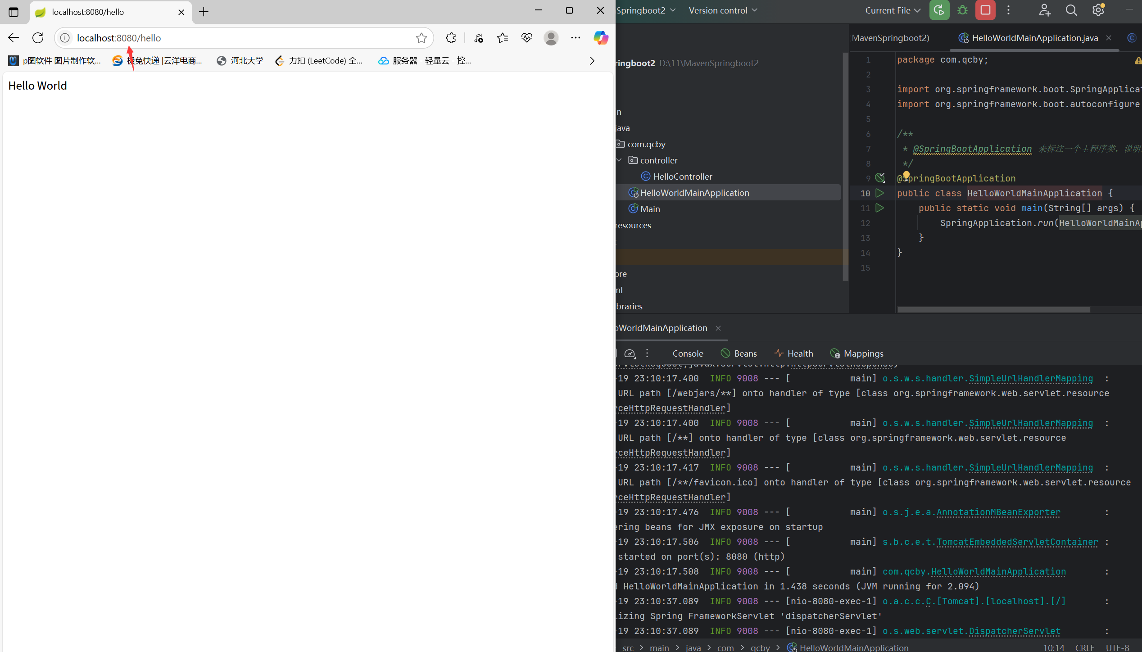Switch to Console tab

[x=688, y=353]
